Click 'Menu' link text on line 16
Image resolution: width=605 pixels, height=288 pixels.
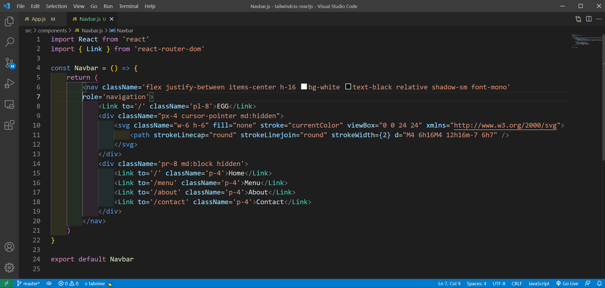pyautogui.click(x=252, y=183)
